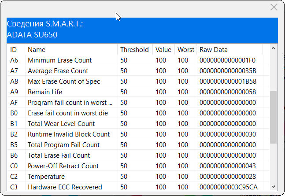
Task: Select the Temperature row
Action: click(138, 176)
